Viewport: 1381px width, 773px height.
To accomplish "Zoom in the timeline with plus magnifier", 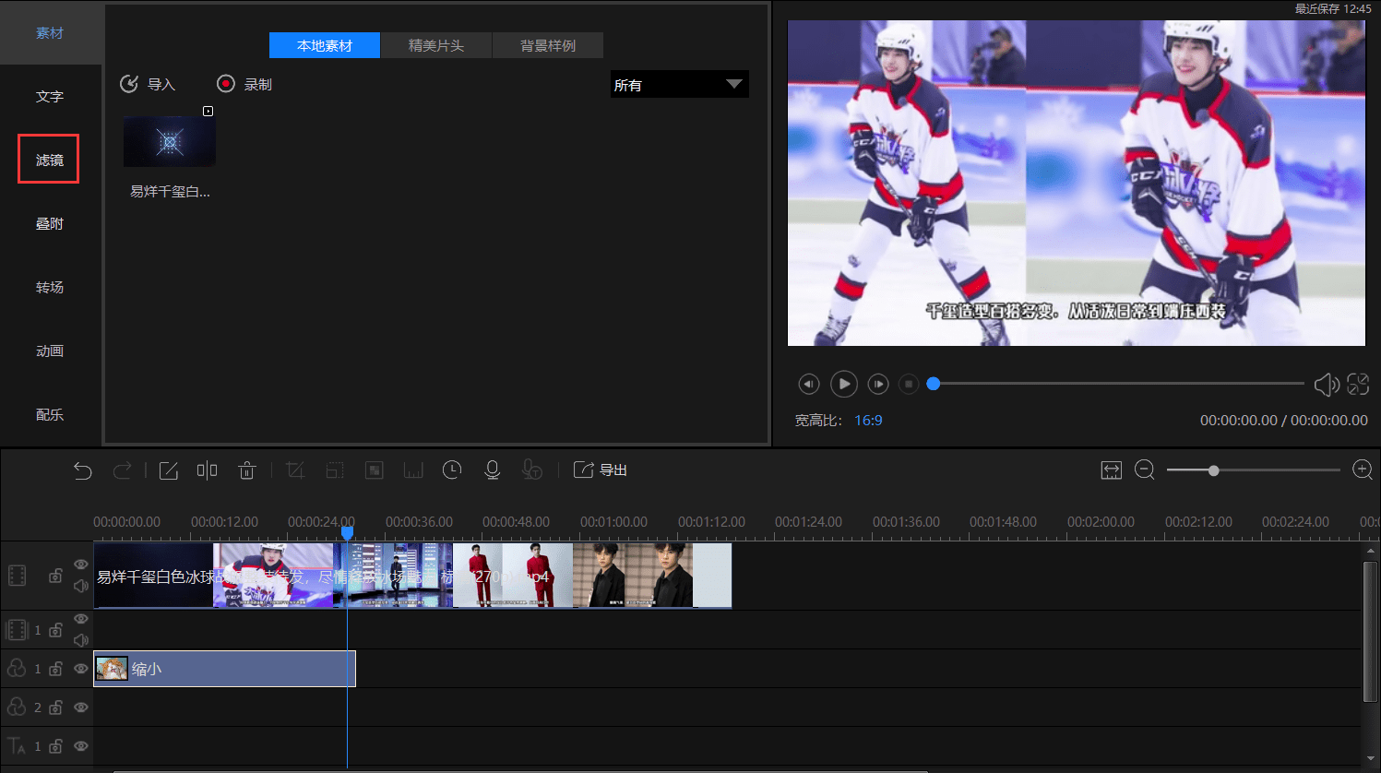I will click(x=1362, y=470).
